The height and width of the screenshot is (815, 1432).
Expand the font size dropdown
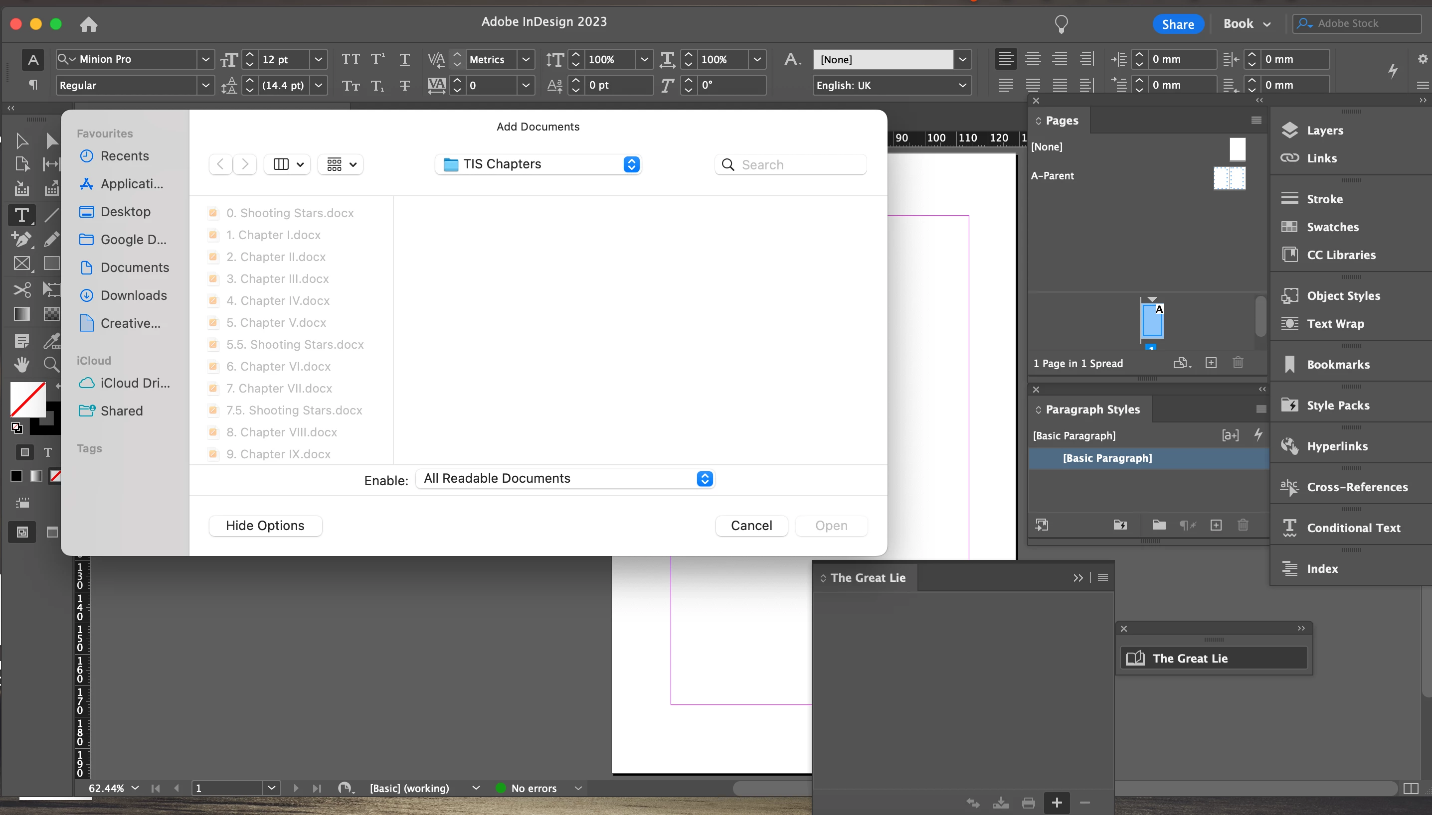(318, 59)
